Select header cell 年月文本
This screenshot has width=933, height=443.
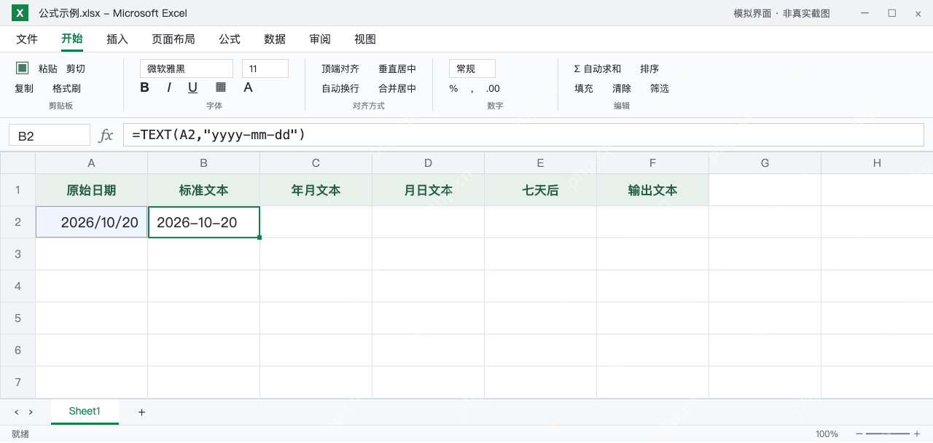316,190
